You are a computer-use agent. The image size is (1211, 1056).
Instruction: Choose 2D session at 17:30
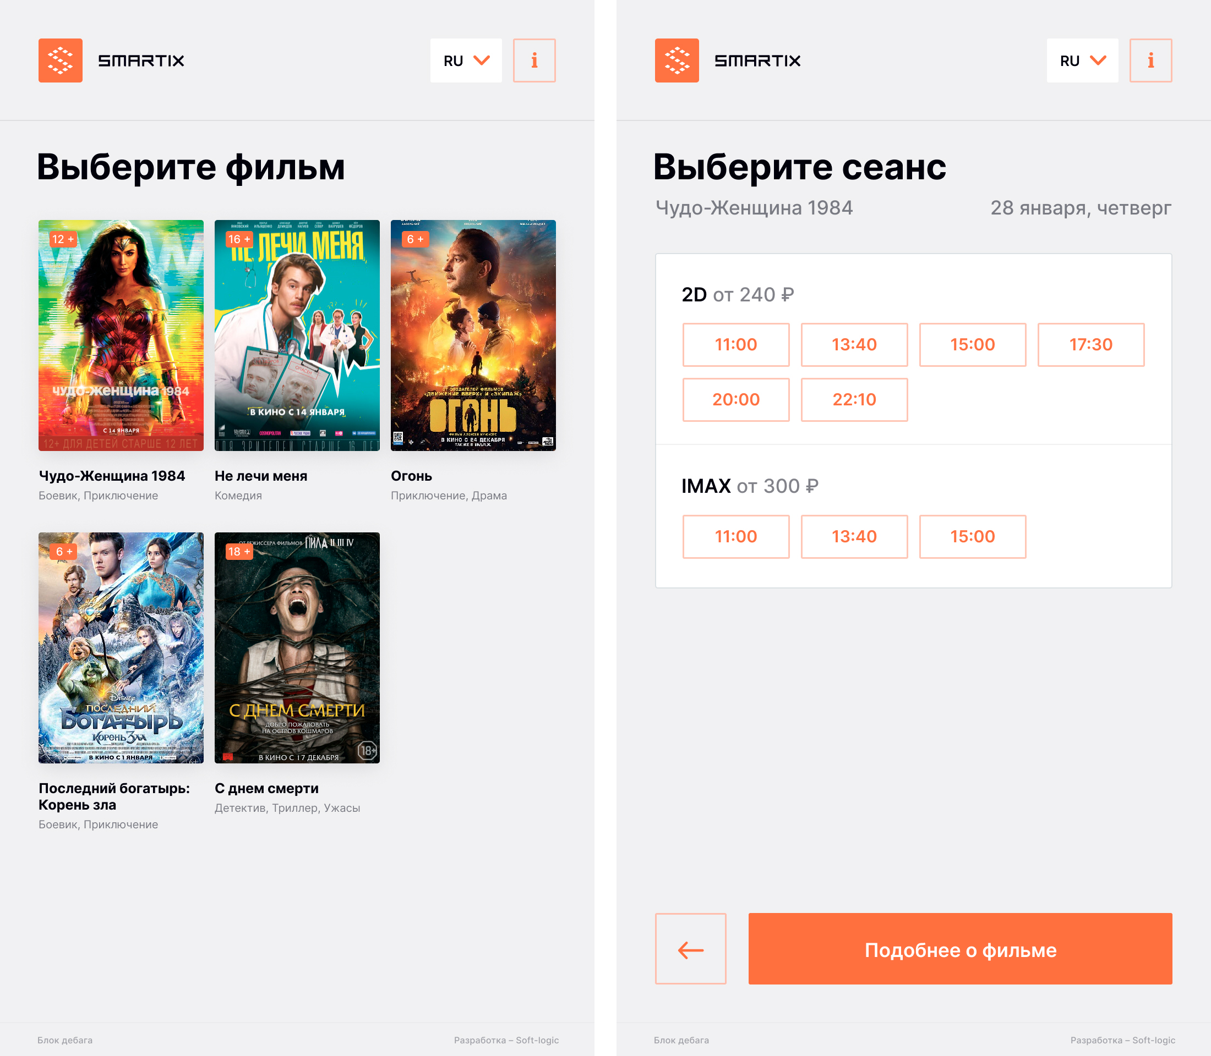(1090, 345)
